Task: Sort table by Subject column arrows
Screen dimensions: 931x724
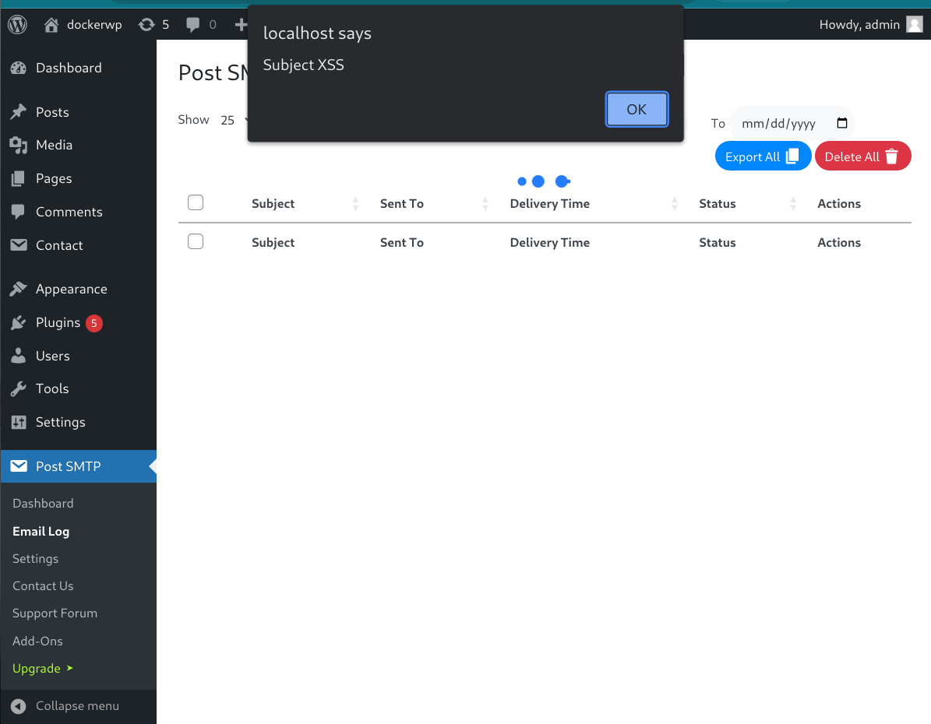Action: 355,204
